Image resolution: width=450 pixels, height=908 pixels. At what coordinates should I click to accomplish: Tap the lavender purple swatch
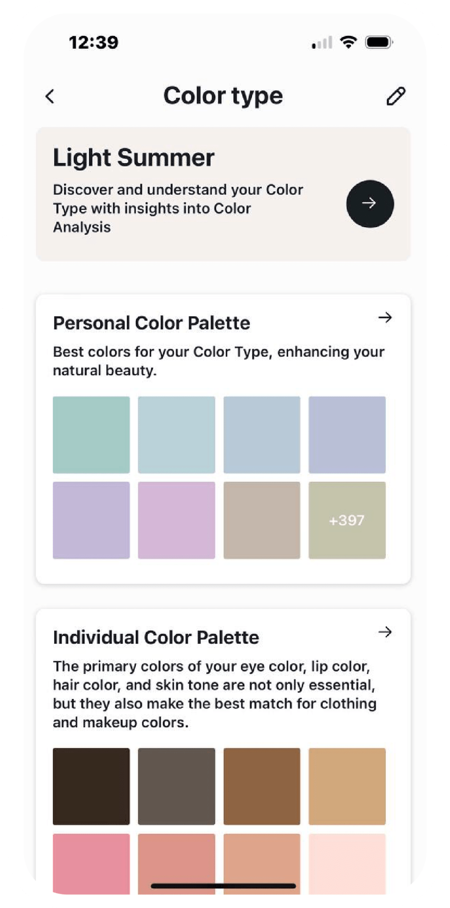pos(91,521)
